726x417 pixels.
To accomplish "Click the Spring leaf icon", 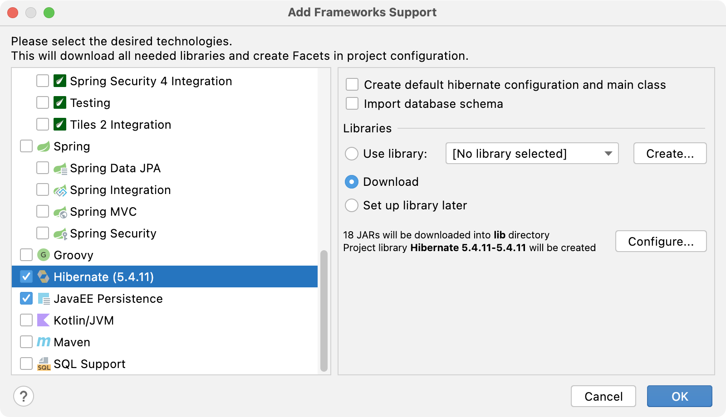I will pyautogui.click(x=44, y=146).
